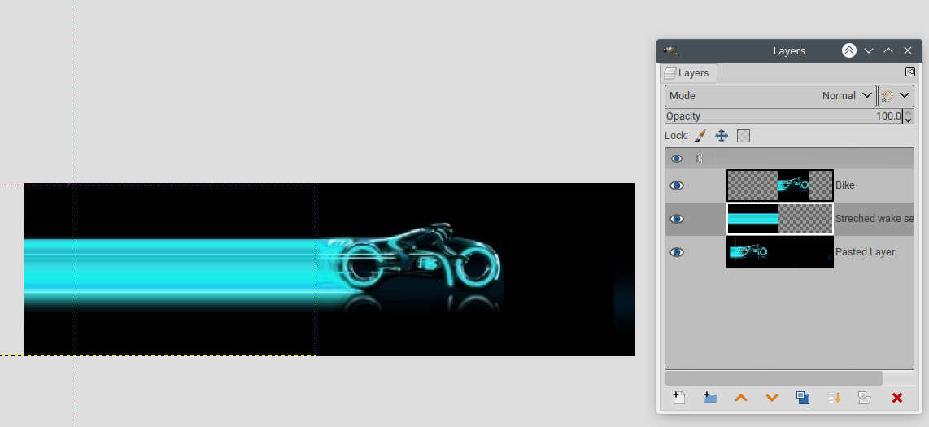Hide the Bike layer
929x427 pixels.
click(677, 185)
